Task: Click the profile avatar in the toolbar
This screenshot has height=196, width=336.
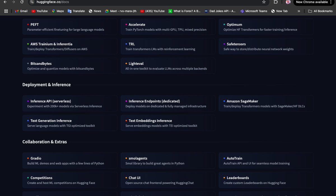Action: 288,2
